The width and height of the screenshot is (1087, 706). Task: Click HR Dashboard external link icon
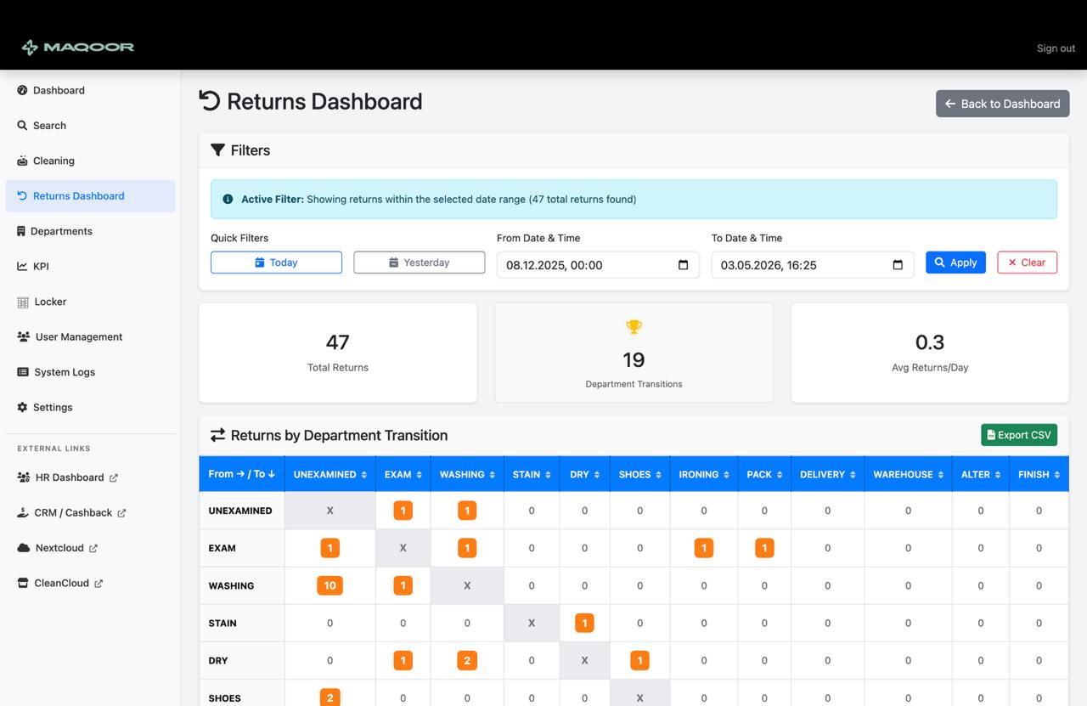click(x=114, y=477)
